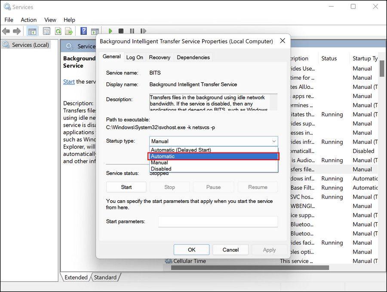Click the horizontal scrollbar of the services list
The height and width of the screenshot is (292, 387).
pyautogui.click(x=249, y=267)
